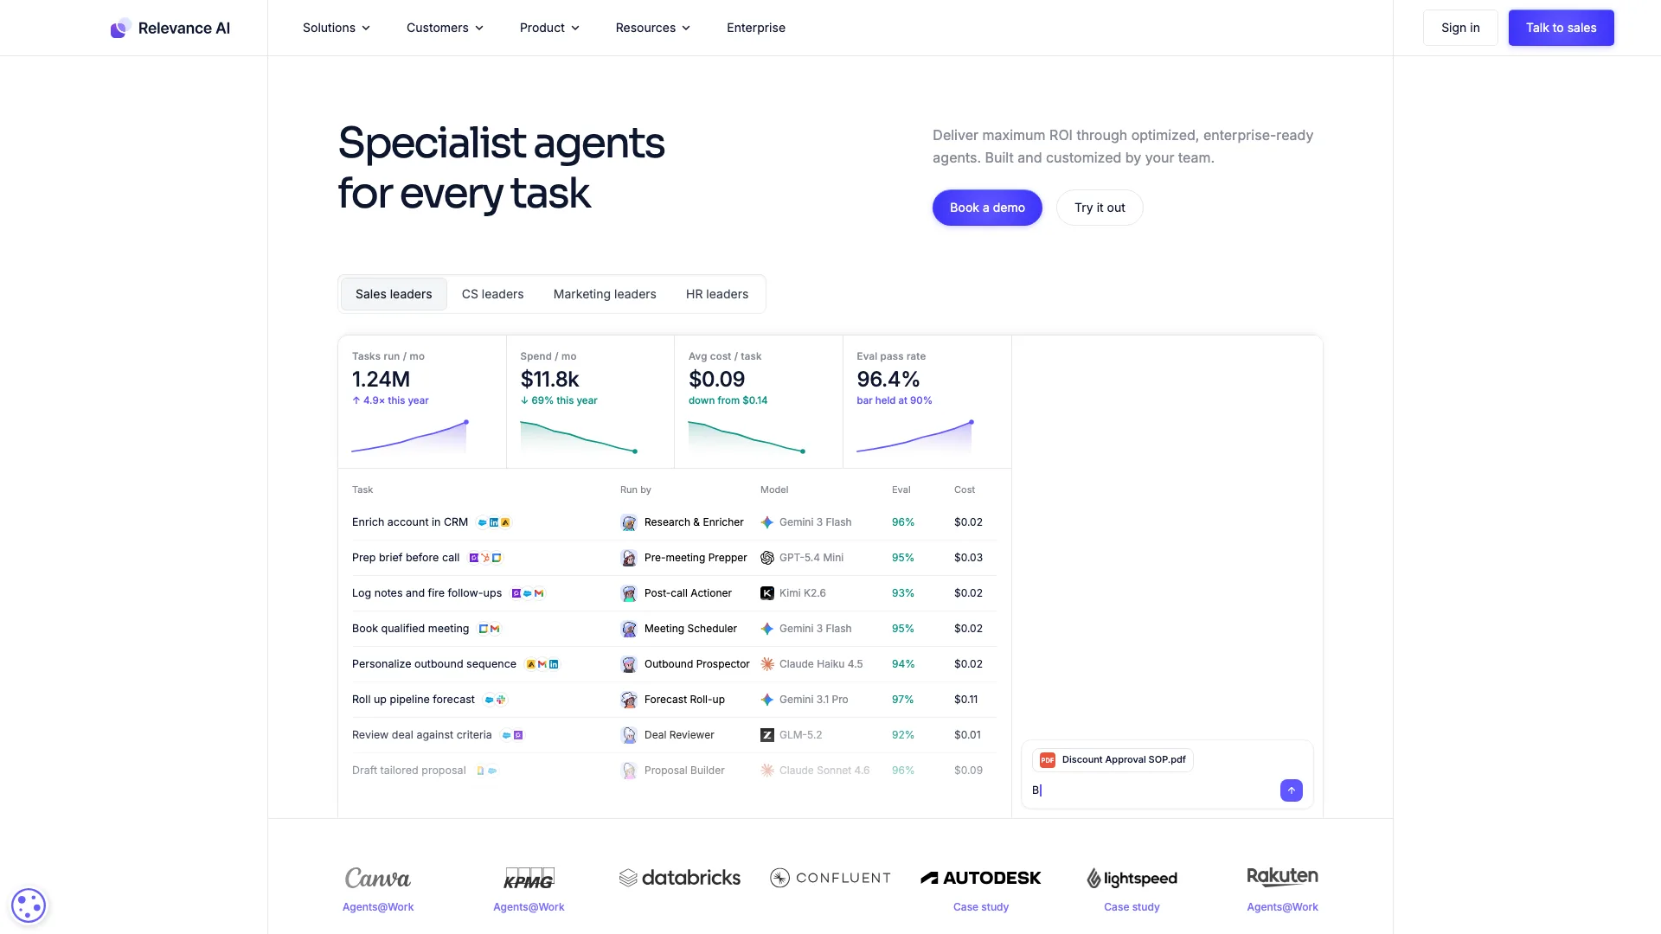Open the cookie preferences icon
The width and height of the screenshot is (1661, 934).
(x=29, y=905)
